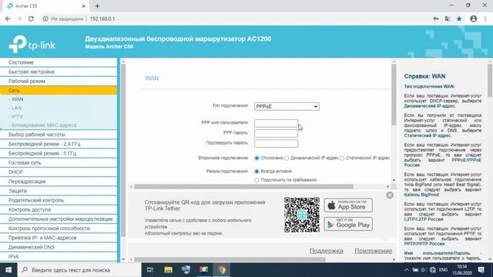Click the Windows taskbar search box
The height and width of the screenshot is (277, 493).
[79, 270]
